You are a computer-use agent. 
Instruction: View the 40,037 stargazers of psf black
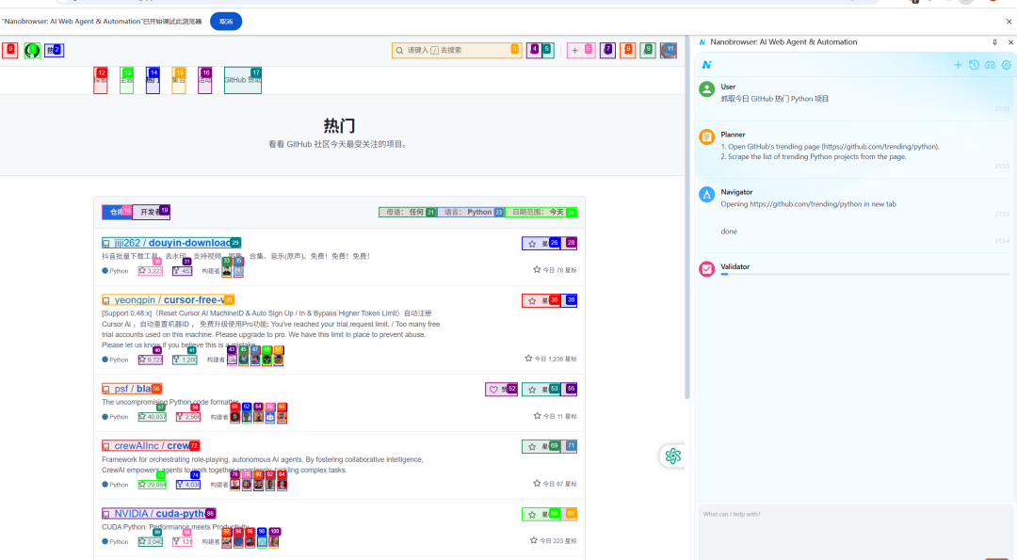click(153, 417)
